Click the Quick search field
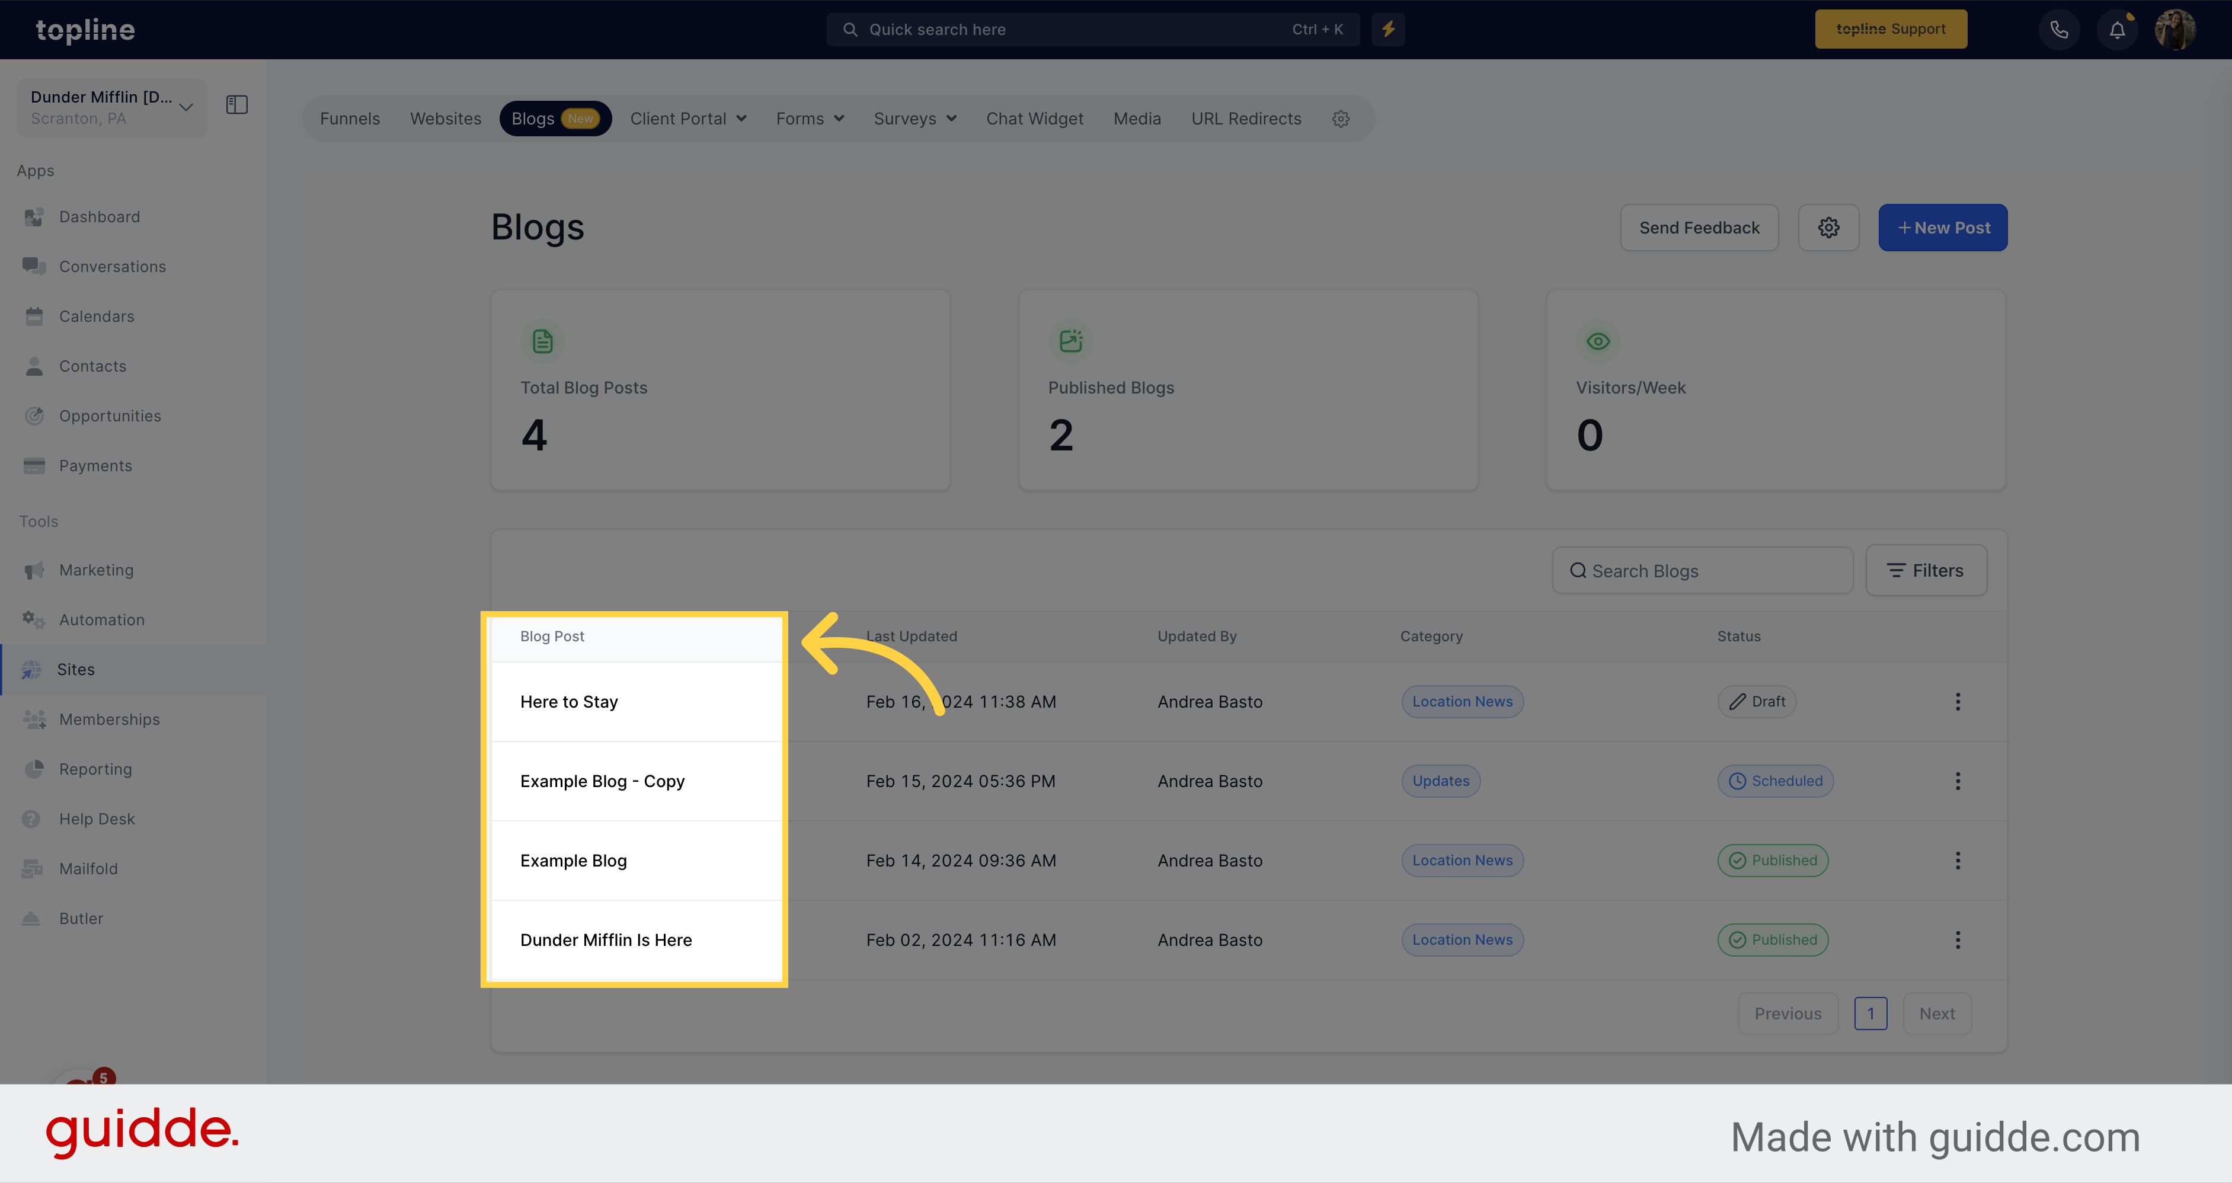 pyautogui.click(x=1093, y=30)
